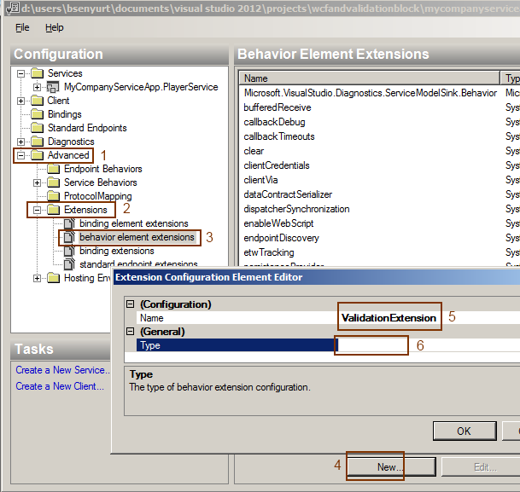
Task: Collapse the Advanced tree node
Action: click(x=21, y=155)
